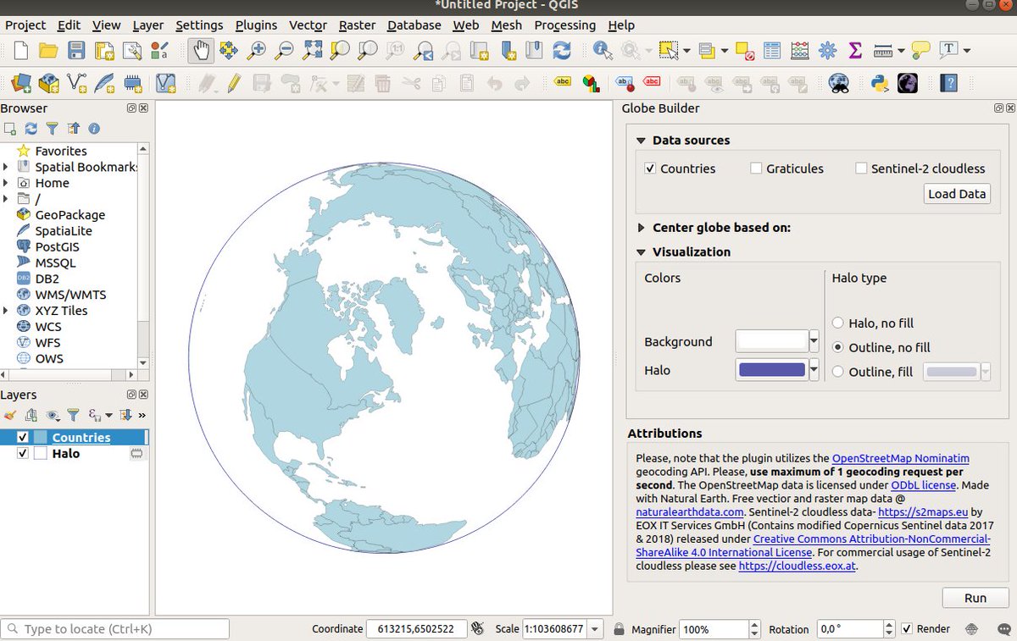Click the Layer Diagram Options icon
Viewport: 1017px width, 641px height.
pyautogui.click(x=591, y=83)
